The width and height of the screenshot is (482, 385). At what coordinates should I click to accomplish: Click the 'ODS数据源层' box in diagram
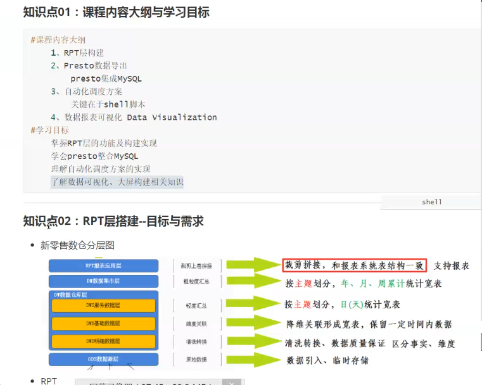(x=104, y=359)
